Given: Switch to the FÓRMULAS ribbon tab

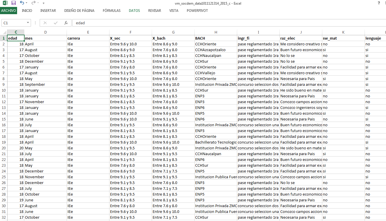Looking at the screenshot, I should pos(111,10).
